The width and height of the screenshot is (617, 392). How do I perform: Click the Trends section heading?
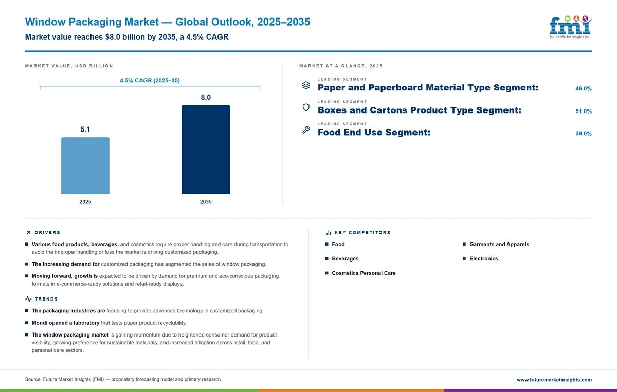(x=46, y=299)
